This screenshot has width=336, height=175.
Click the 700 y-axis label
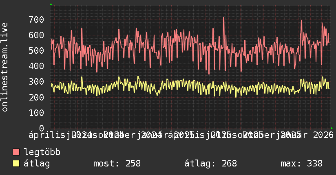point(36,20)
